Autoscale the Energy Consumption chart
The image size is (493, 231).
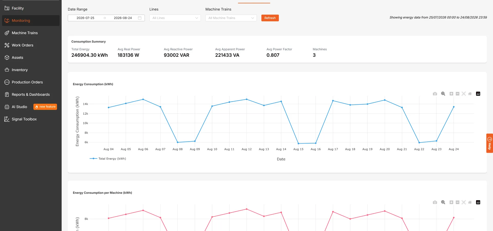tap(463, 94)
